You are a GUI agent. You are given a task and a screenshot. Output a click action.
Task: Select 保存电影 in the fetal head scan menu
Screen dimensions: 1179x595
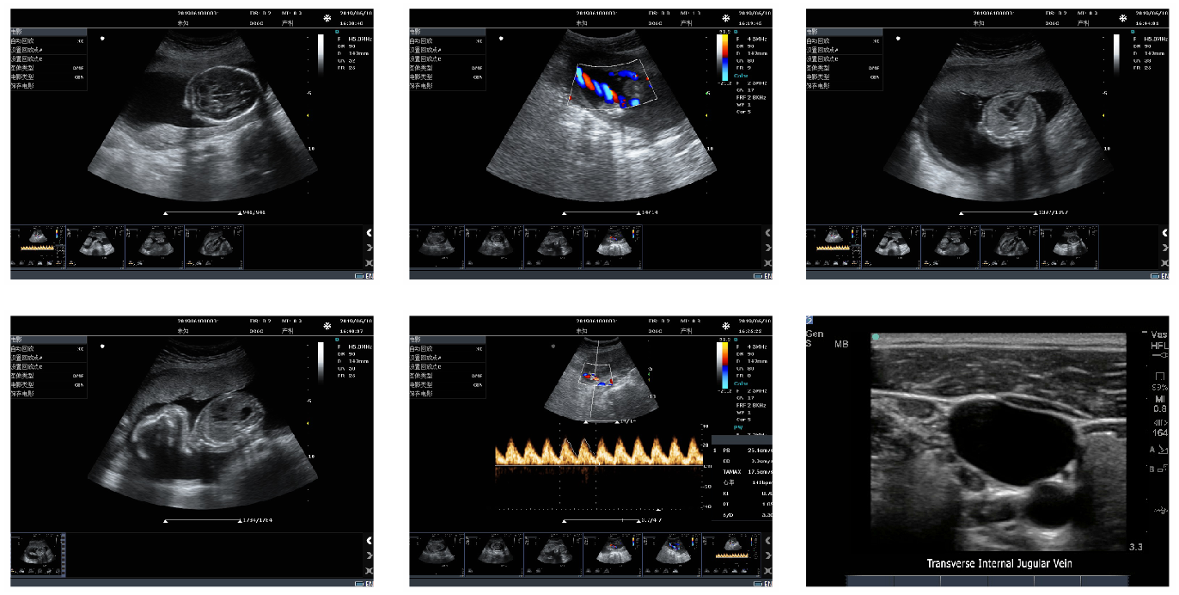(x=24, y=85)
